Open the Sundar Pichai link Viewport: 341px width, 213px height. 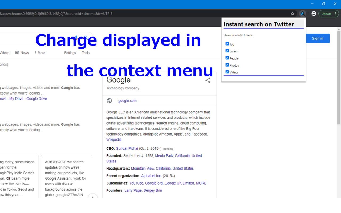(127, 148)
